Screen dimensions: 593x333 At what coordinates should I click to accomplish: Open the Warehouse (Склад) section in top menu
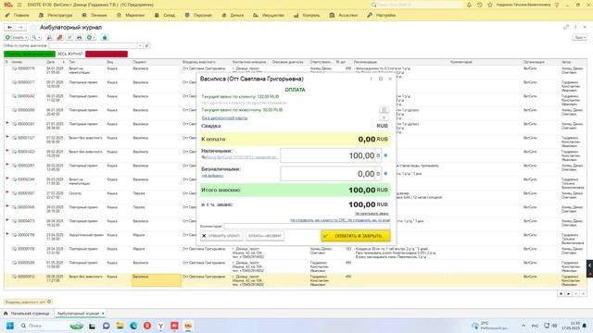pos(165,16)
